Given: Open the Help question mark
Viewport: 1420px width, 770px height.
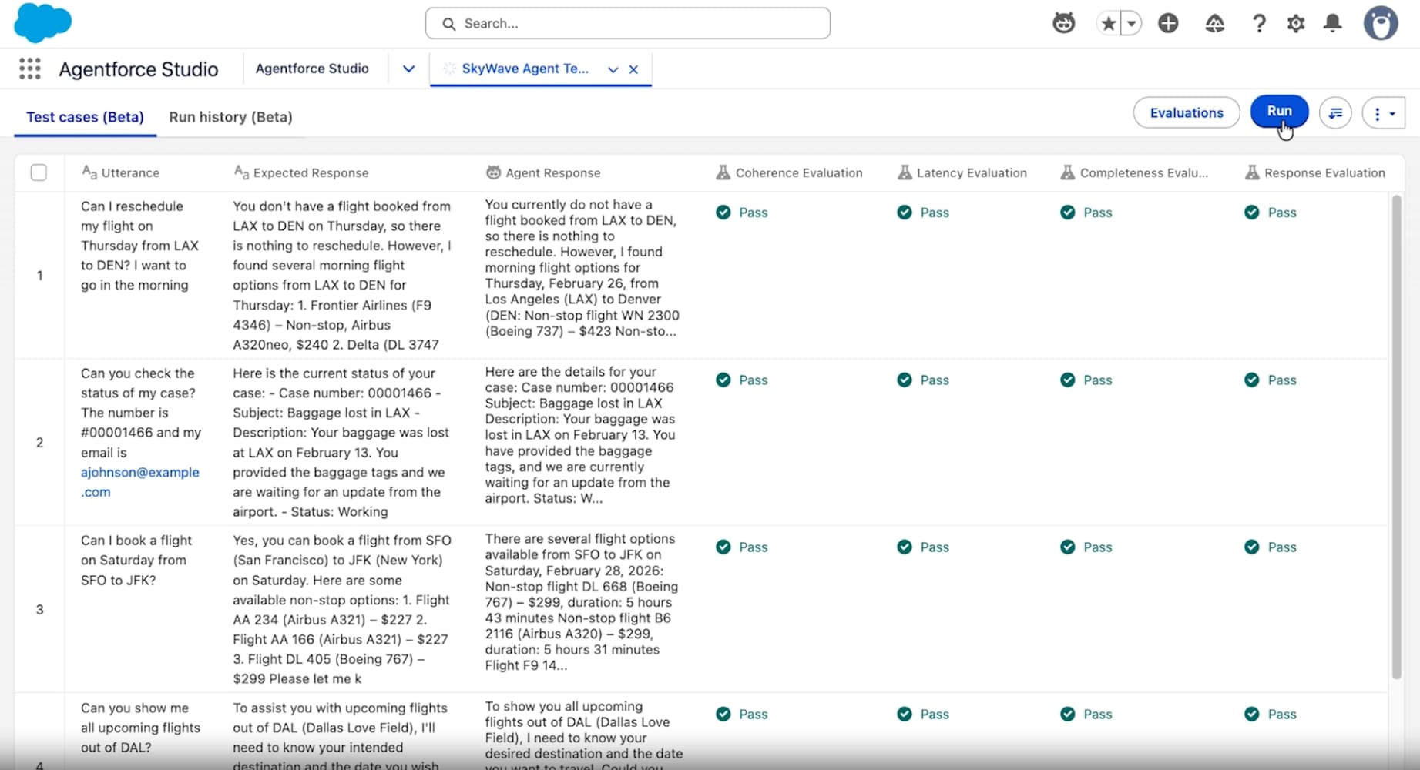Looking at the screenshot, I should tap(1259, 24).
